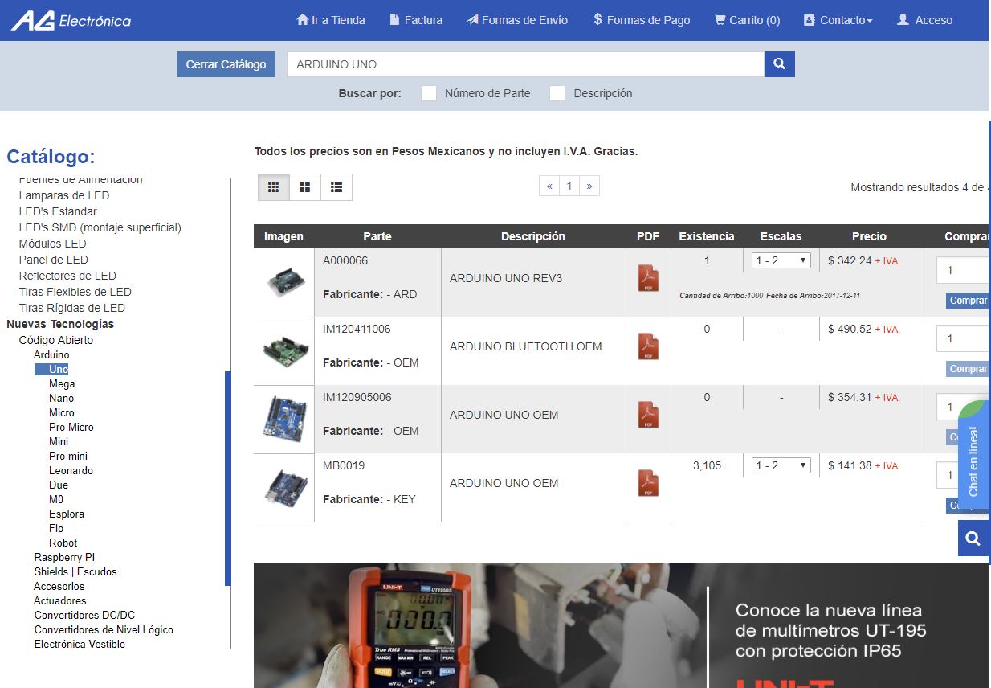Select Uno in Arduino catalog tree

click(58, 369)
